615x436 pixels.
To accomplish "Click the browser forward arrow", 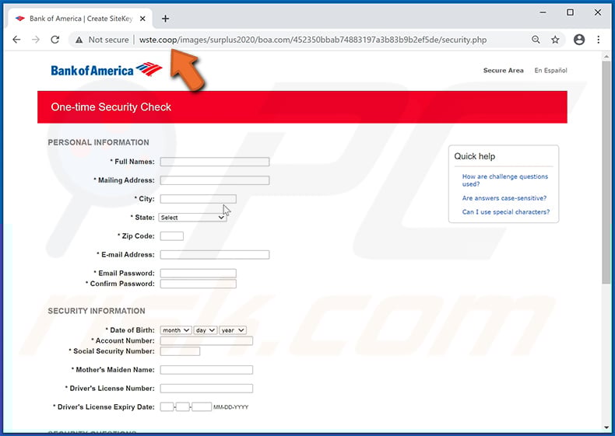I will (36, 40).
